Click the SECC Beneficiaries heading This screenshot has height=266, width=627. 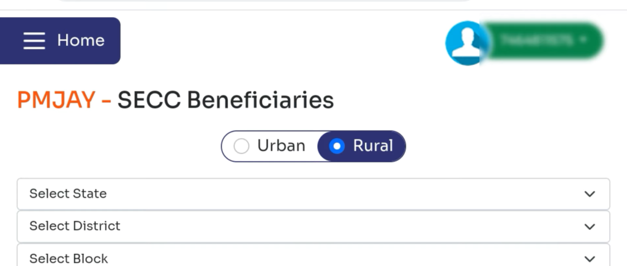225,100
